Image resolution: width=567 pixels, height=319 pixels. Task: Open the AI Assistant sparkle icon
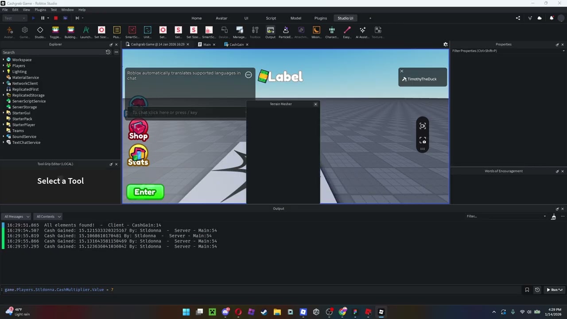click(362, 32)
